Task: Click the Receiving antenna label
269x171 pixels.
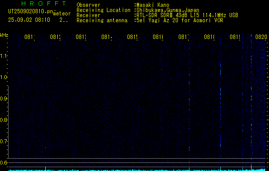Action: pos(102,21)
